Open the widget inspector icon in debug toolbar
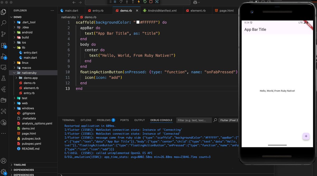The height and width of the screenshot is (176, 317). [157, 2]
